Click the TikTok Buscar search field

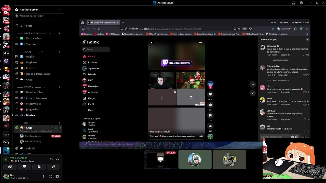pos(96,49)
